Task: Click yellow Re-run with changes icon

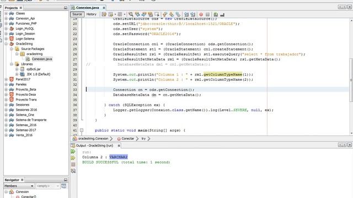Action: click(73, 158)
